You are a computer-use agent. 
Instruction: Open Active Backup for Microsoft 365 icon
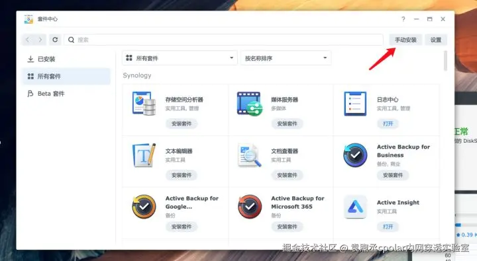(x=250, y=207)
